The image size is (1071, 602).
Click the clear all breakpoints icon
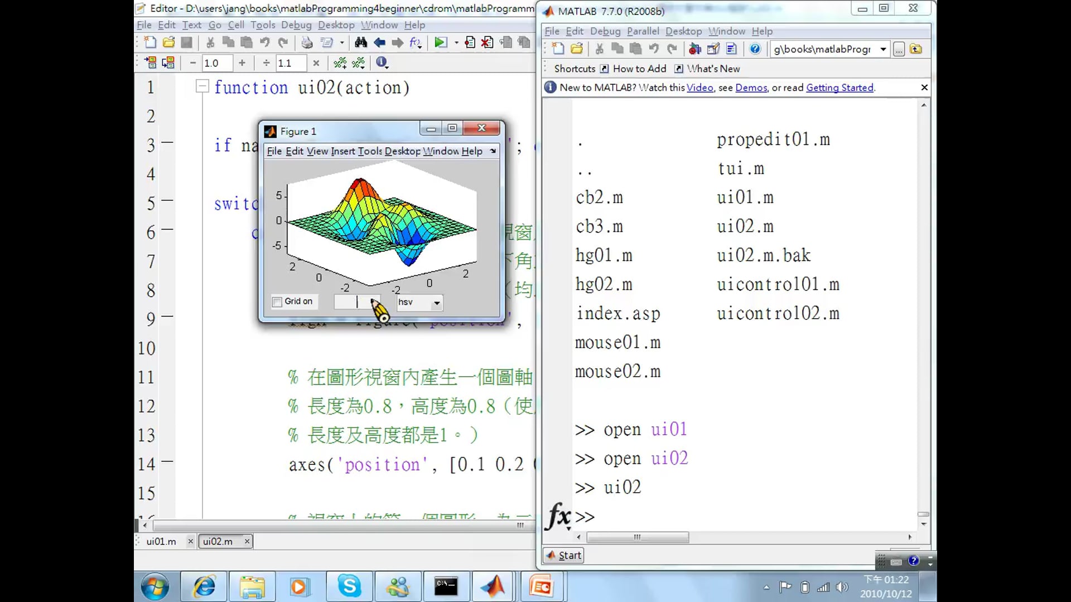pos(488,43)
